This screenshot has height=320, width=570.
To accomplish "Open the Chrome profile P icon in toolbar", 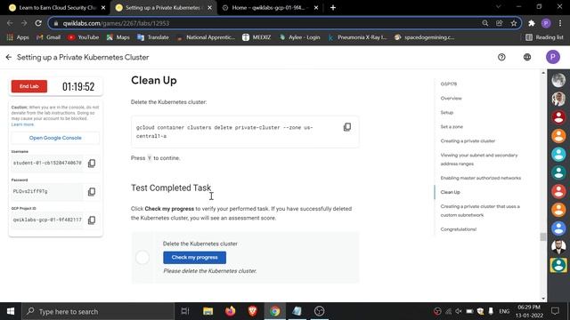I will click(546, 23).
